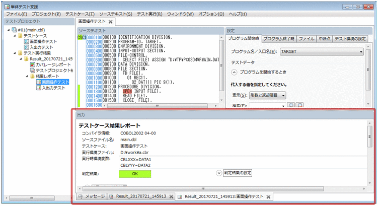Screen dimensions: 378x206
Task: Collapse the プログラムを開始するとき section
Action: click(x=234, y=72)
